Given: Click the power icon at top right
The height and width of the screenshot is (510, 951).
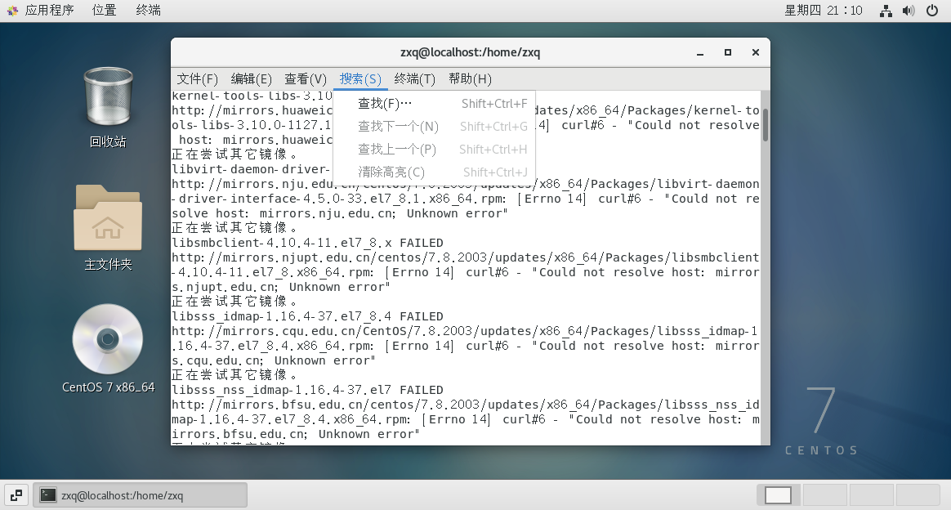Looking at the screenshot, I should click(931, 11).
